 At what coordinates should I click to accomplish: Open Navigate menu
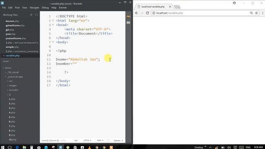[34, 7]
